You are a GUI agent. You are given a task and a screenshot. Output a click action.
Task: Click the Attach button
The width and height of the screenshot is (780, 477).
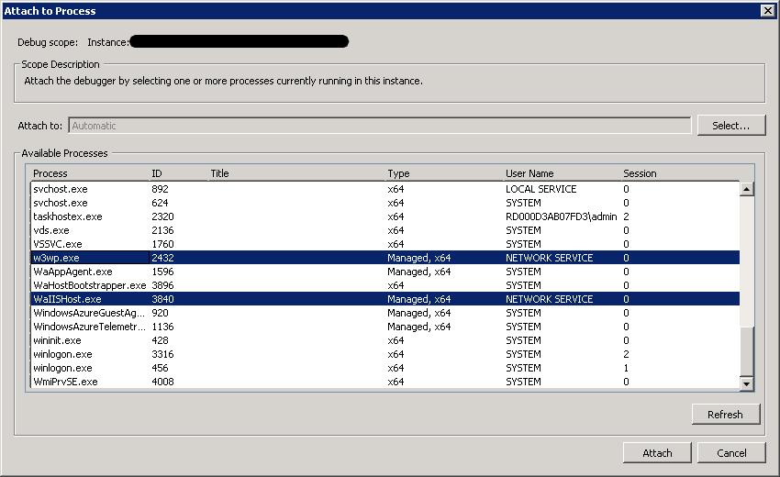[x=657, y=452]
